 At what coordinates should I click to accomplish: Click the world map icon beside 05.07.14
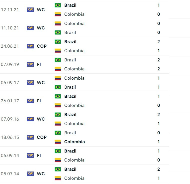click(30, 174)
